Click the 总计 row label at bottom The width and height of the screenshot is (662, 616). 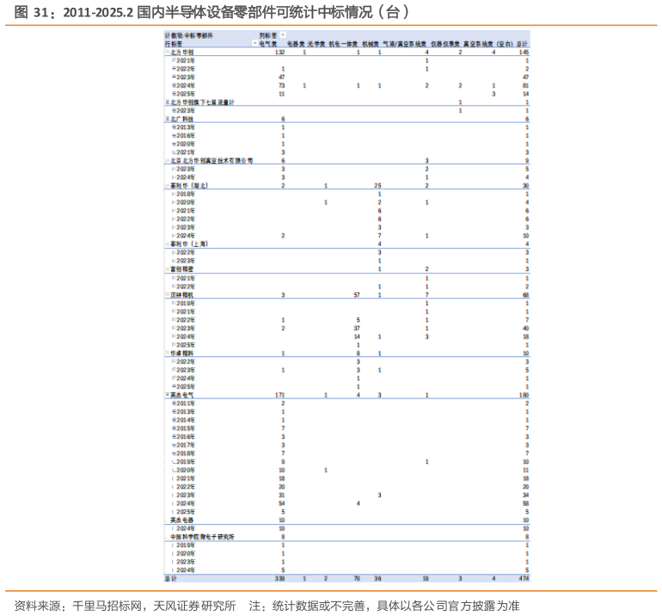(172, 578)
